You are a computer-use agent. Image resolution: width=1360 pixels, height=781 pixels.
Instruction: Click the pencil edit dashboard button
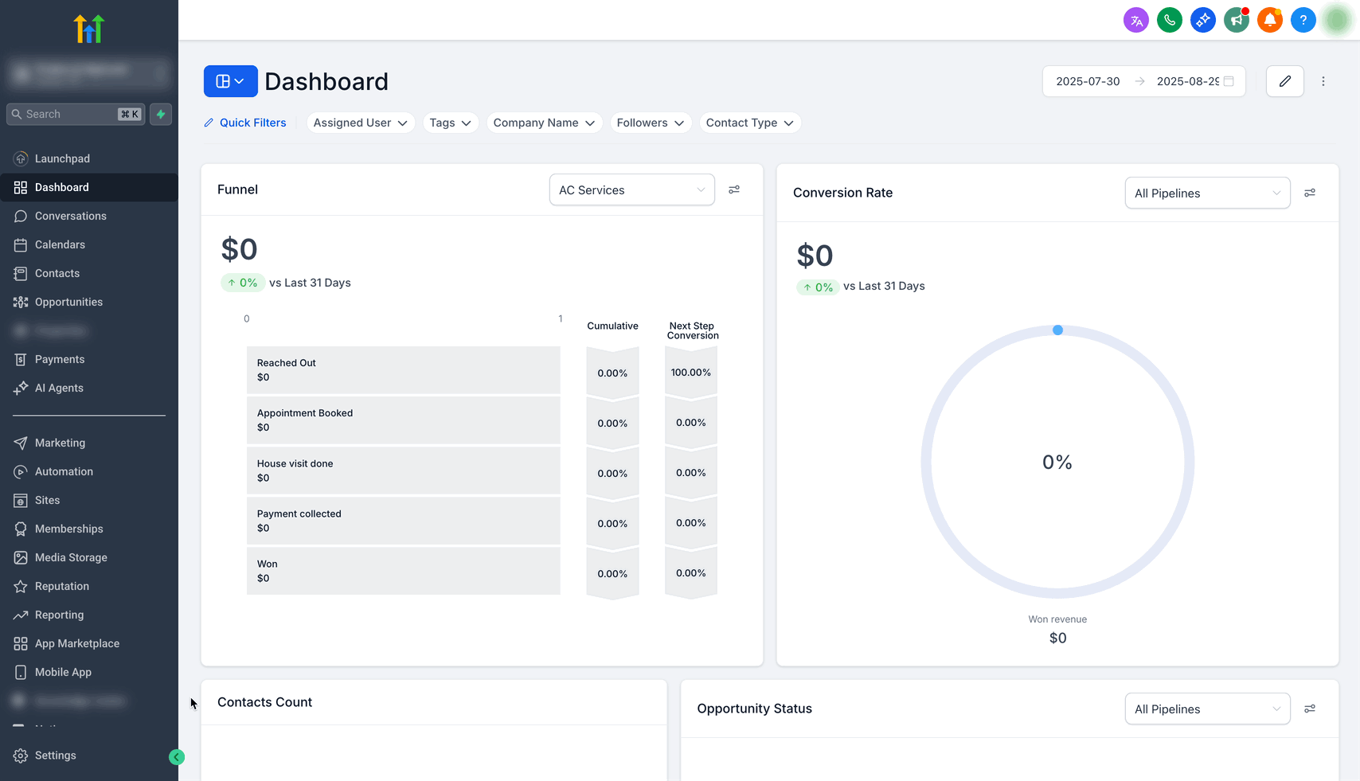(1284, 81)
